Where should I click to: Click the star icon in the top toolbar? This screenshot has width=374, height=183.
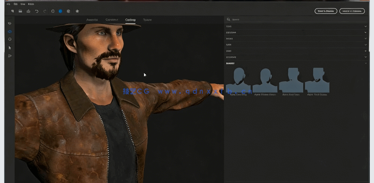(x=77, y=11)
